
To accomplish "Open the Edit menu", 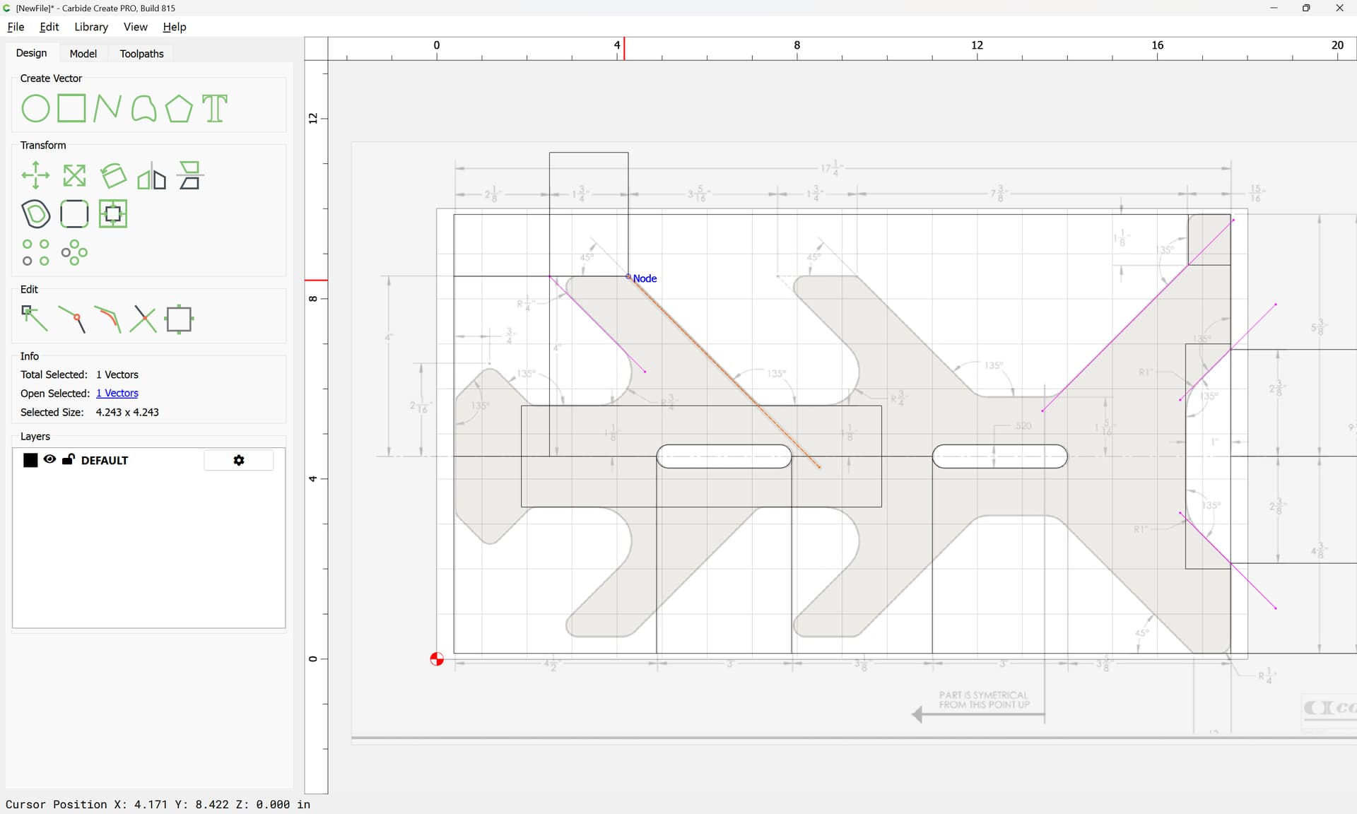I will click(49, 27).
